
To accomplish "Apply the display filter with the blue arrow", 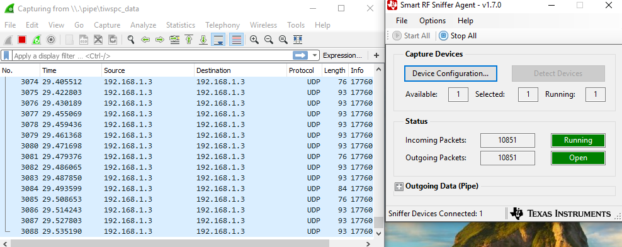I will pos(300,55).
